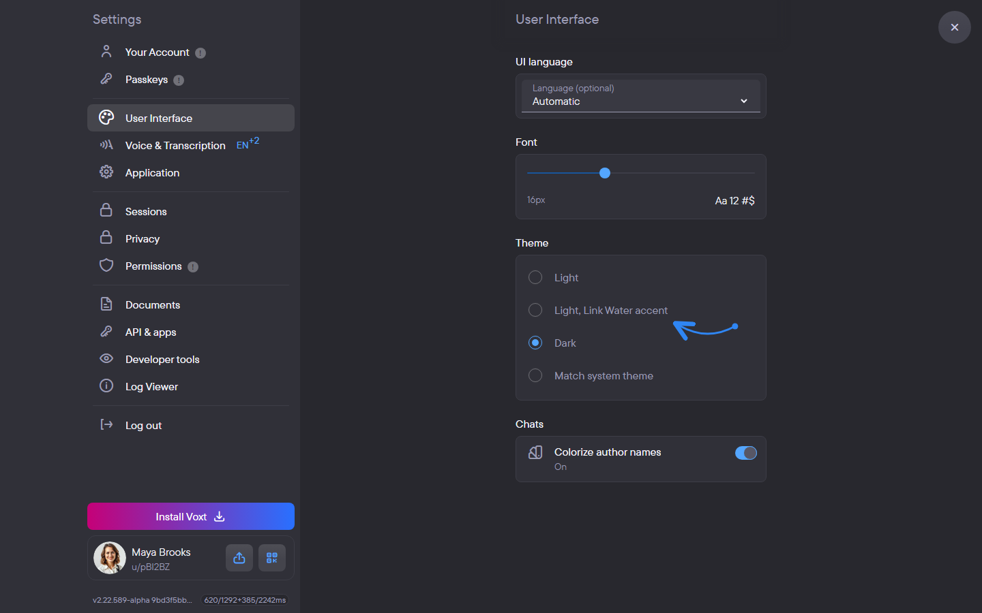Click Log out in the sidebar

point(191,425)
